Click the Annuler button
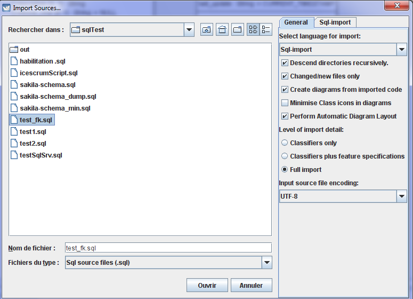 [x=252, y=285]
